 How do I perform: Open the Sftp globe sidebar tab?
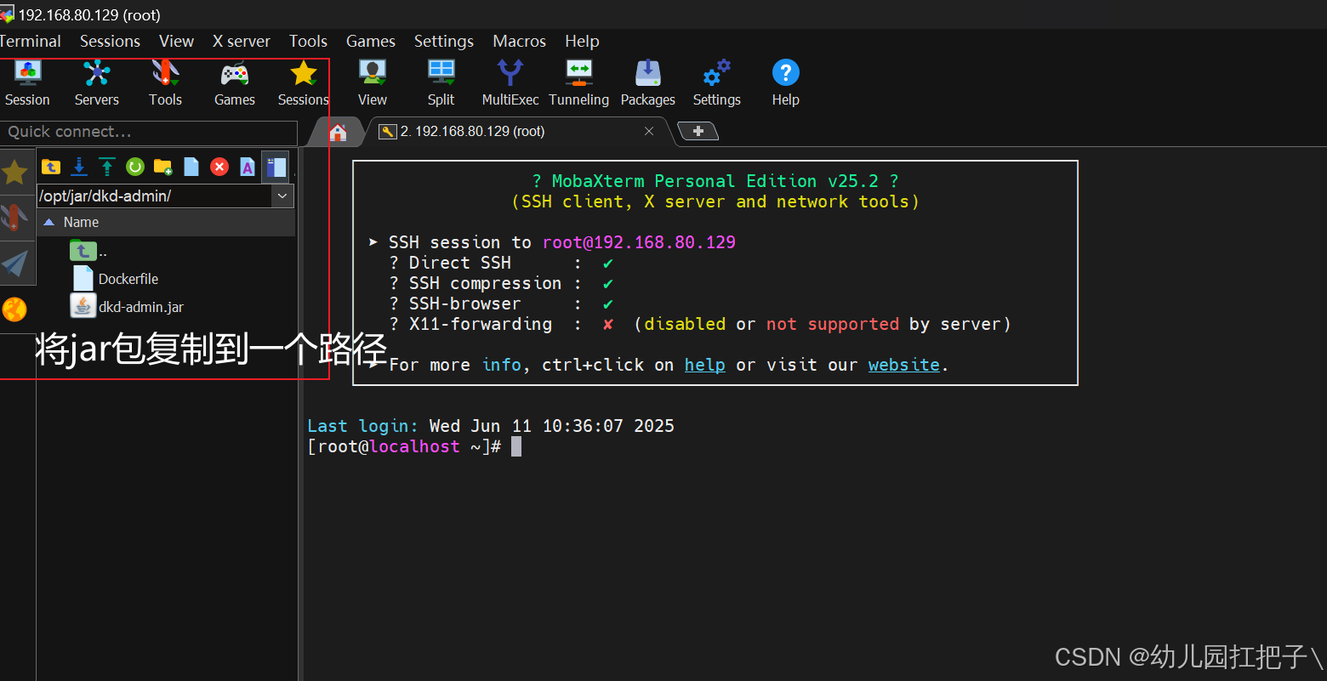[14, 309]
